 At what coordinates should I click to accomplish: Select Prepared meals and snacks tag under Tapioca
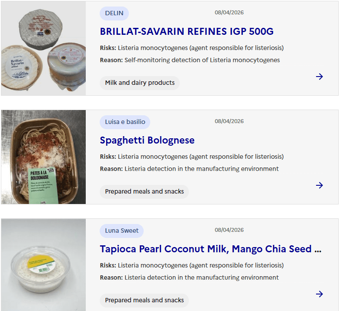pos(144,301)
